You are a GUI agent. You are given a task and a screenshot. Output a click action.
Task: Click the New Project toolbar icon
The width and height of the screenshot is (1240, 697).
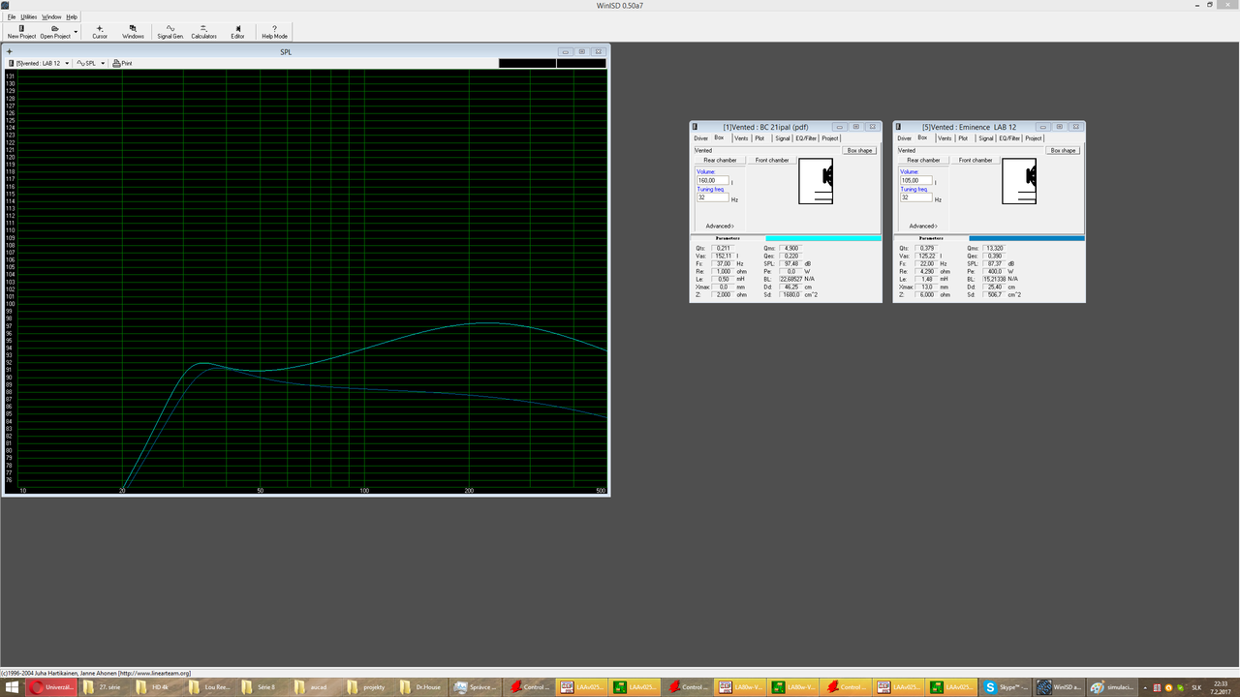(x=21, y=32)
